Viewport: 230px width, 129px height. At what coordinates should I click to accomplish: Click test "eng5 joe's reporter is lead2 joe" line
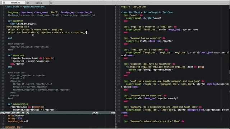pos(150,27)
